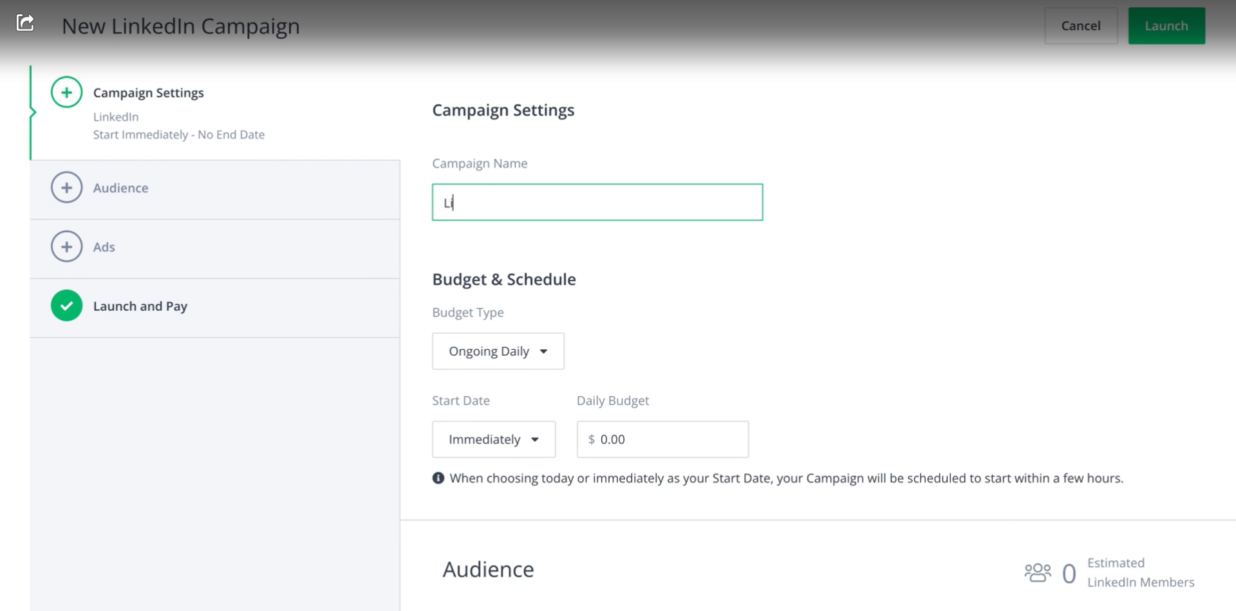Screen dimensions: 1236x611
Task: Click the info icon near the Start Date note
Action: [x=438, y=478]
